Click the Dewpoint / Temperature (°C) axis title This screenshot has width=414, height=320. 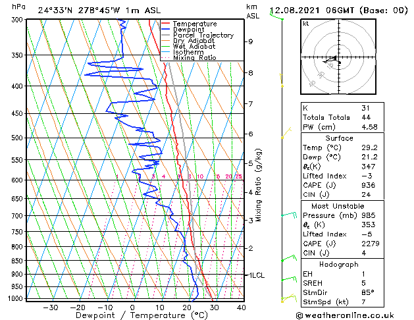tap(142, 315)
